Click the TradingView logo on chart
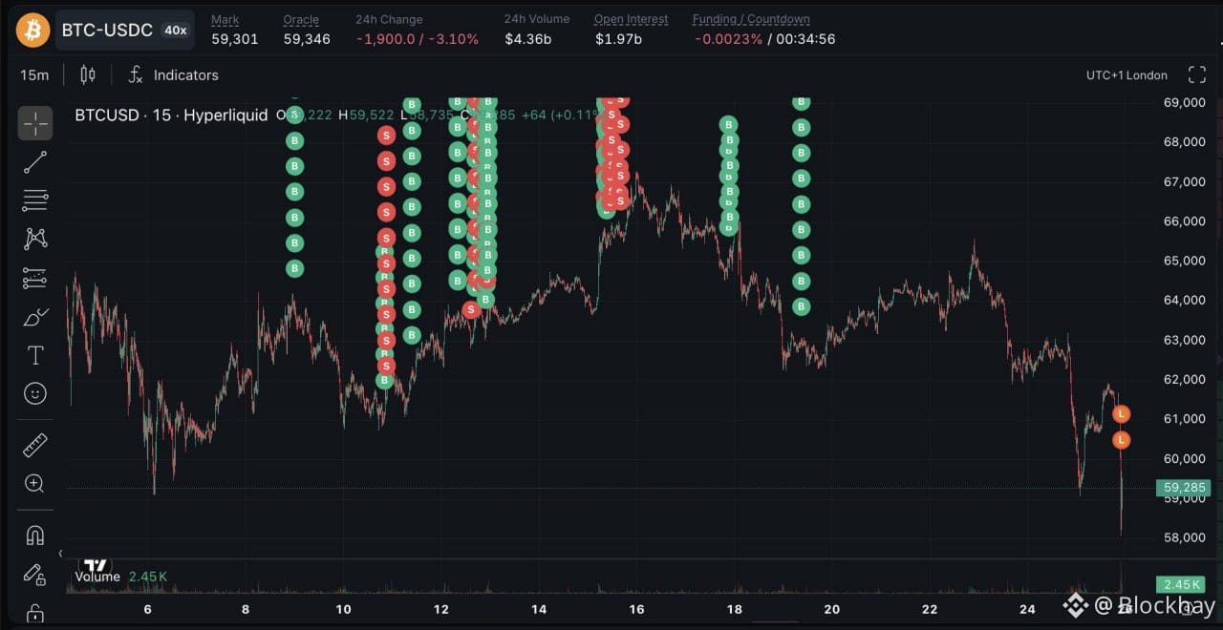The height and width of the screenshot is (630, 1223). [95, 564]
